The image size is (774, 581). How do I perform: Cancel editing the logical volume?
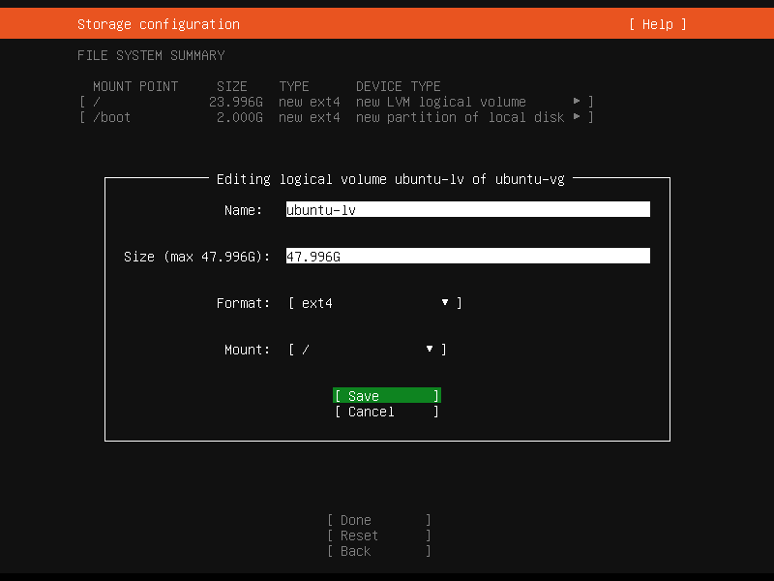pyautogui.click(x=386, y=412)
